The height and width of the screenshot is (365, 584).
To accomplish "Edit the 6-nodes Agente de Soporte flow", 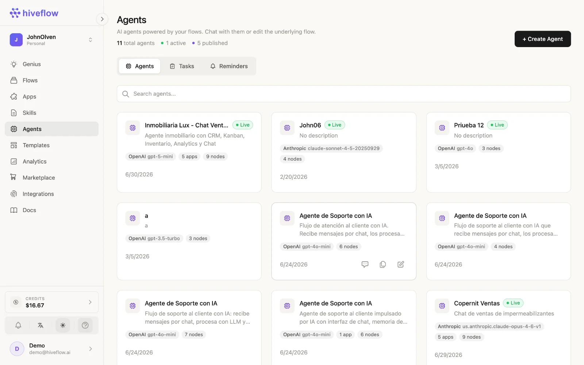I will 401,265.
